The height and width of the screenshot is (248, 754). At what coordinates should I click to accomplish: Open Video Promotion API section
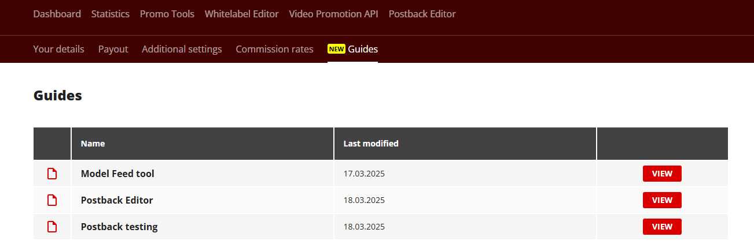tap(333, 14)
